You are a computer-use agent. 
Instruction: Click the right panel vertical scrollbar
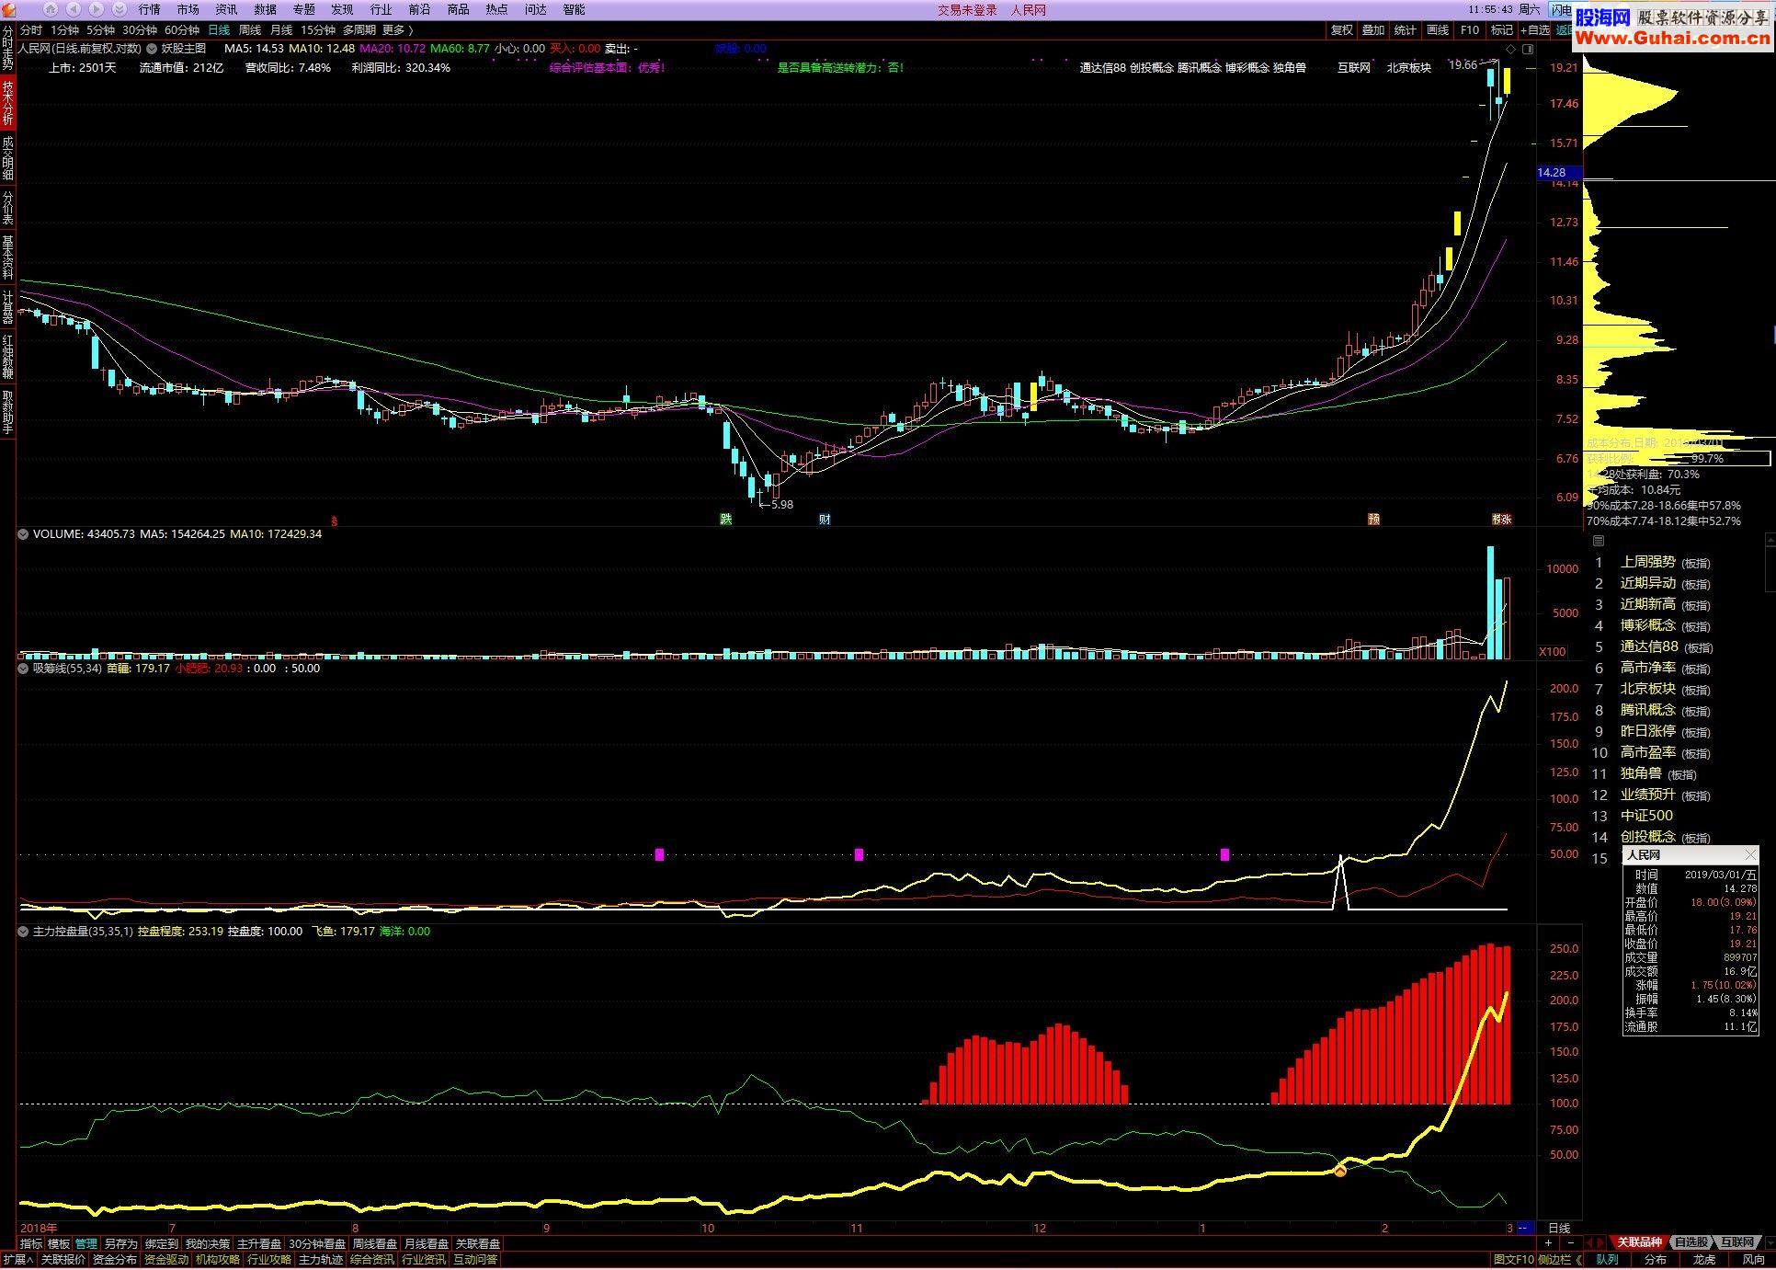(1770, 563)
